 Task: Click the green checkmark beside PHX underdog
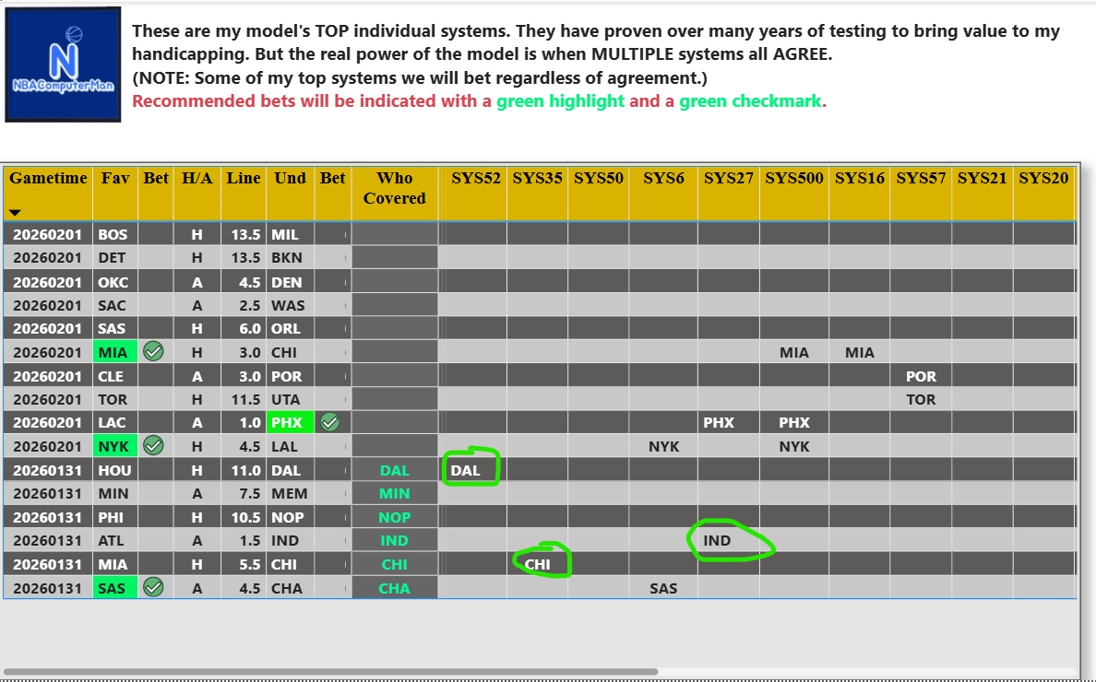point(330,421)
